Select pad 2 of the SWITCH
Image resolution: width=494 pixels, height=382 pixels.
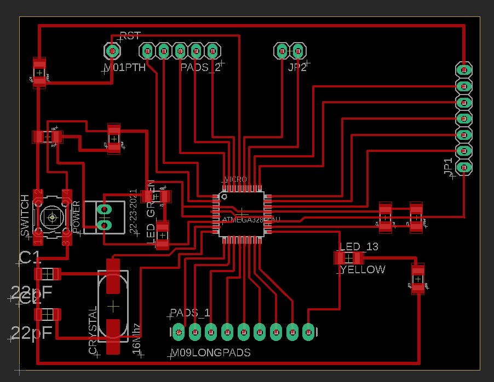click(38, 197)
